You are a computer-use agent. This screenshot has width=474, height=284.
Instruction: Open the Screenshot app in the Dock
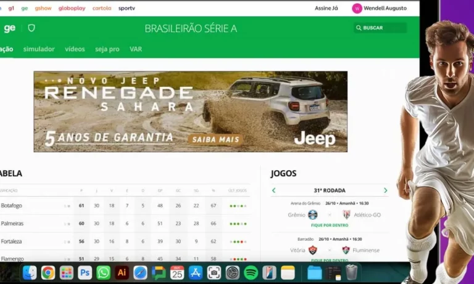[x=214, y=272]
